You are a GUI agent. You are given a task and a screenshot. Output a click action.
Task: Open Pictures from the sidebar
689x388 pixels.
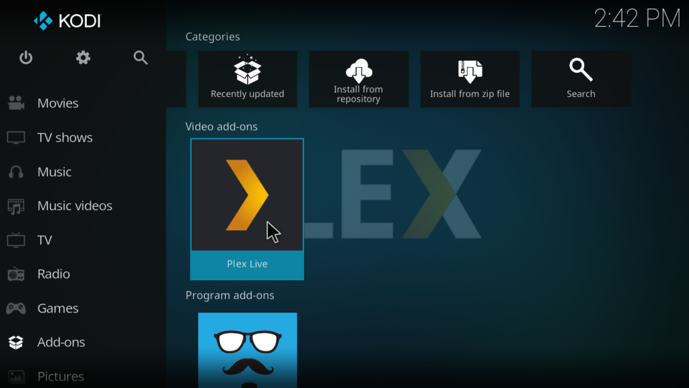61,376
